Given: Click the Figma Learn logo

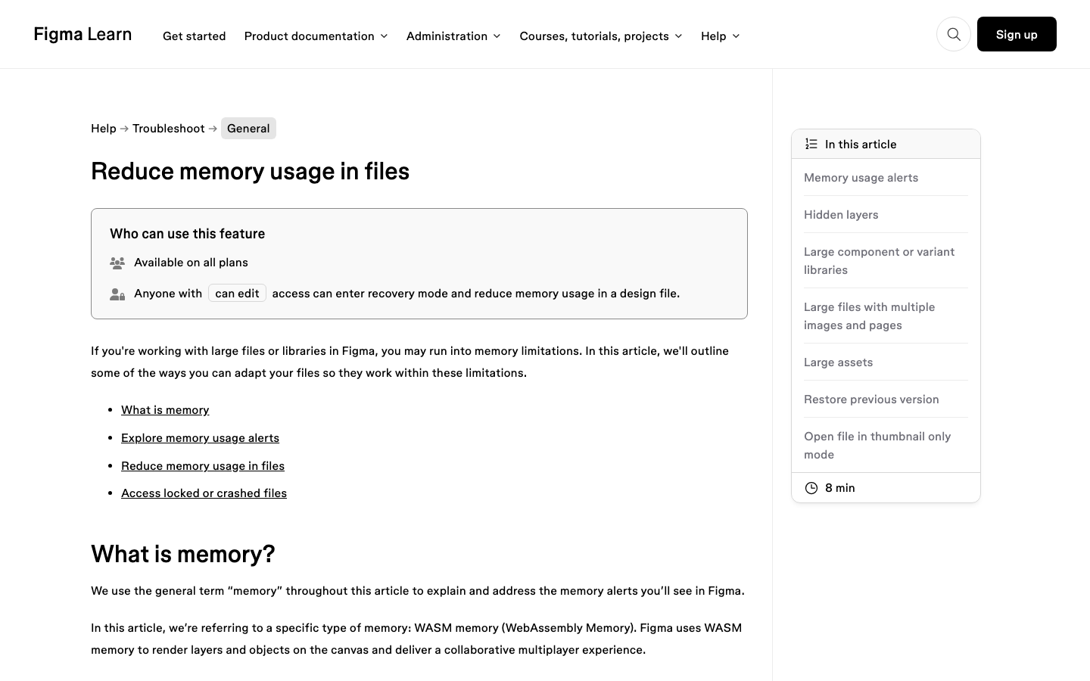Looking at the screenshot, I should tap(83, 34).
